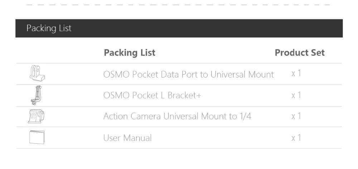358x169 pixels.
Task: Click the x1 quantity for Data Port mount
Action: [296, 74]
